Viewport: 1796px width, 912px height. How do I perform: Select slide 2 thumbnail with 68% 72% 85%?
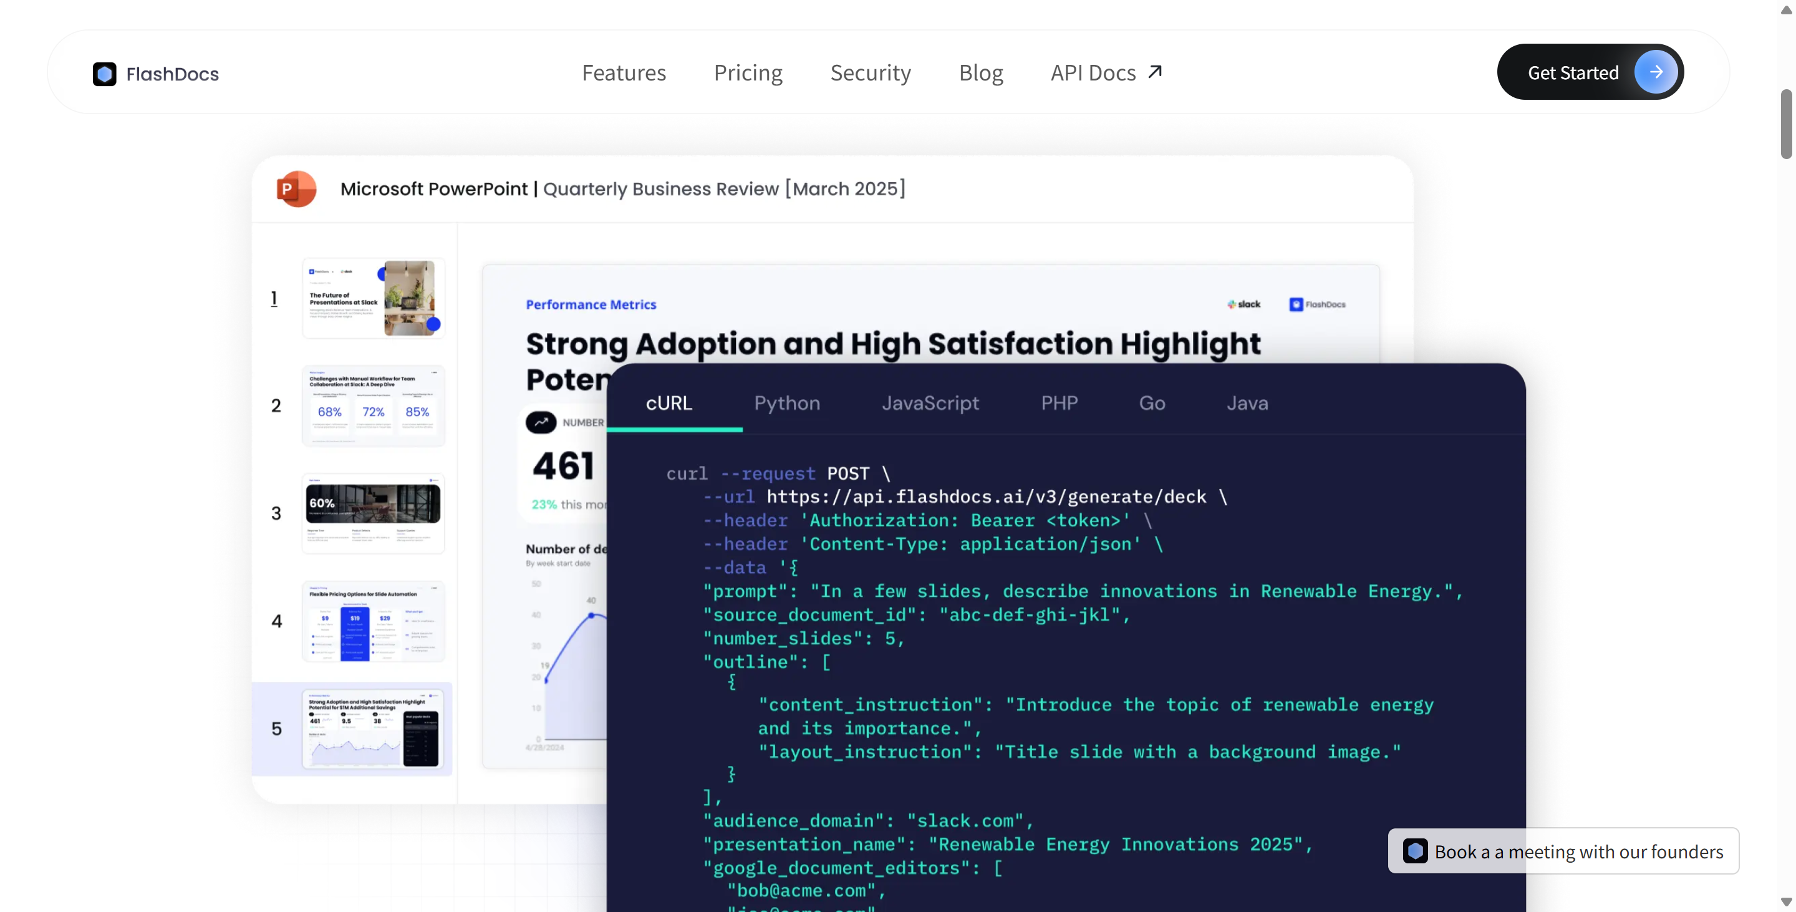374,406
